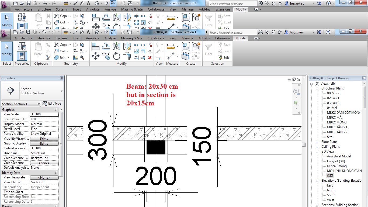This screenshot has height=207, width=368.
Task: Switch to the Architecture ribbon tab
Action: click(x=23, y=38)
